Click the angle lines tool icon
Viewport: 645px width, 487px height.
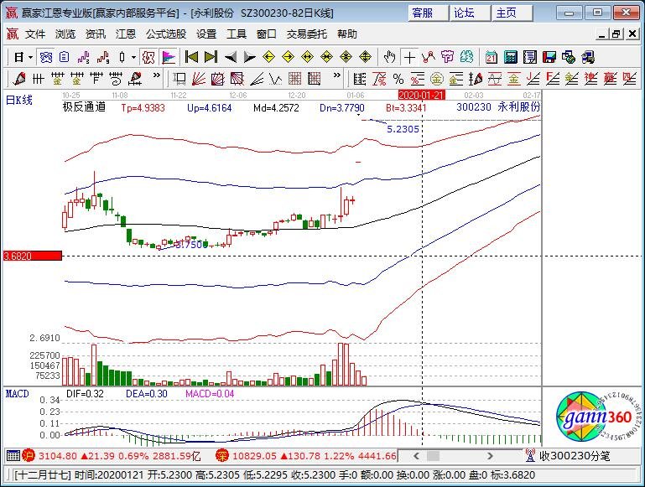point(257,78)
